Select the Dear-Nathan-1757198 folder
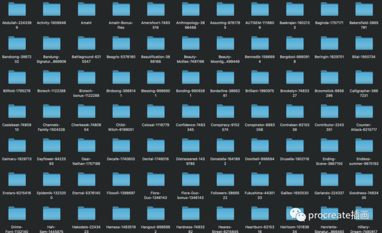 coord(86,146)
